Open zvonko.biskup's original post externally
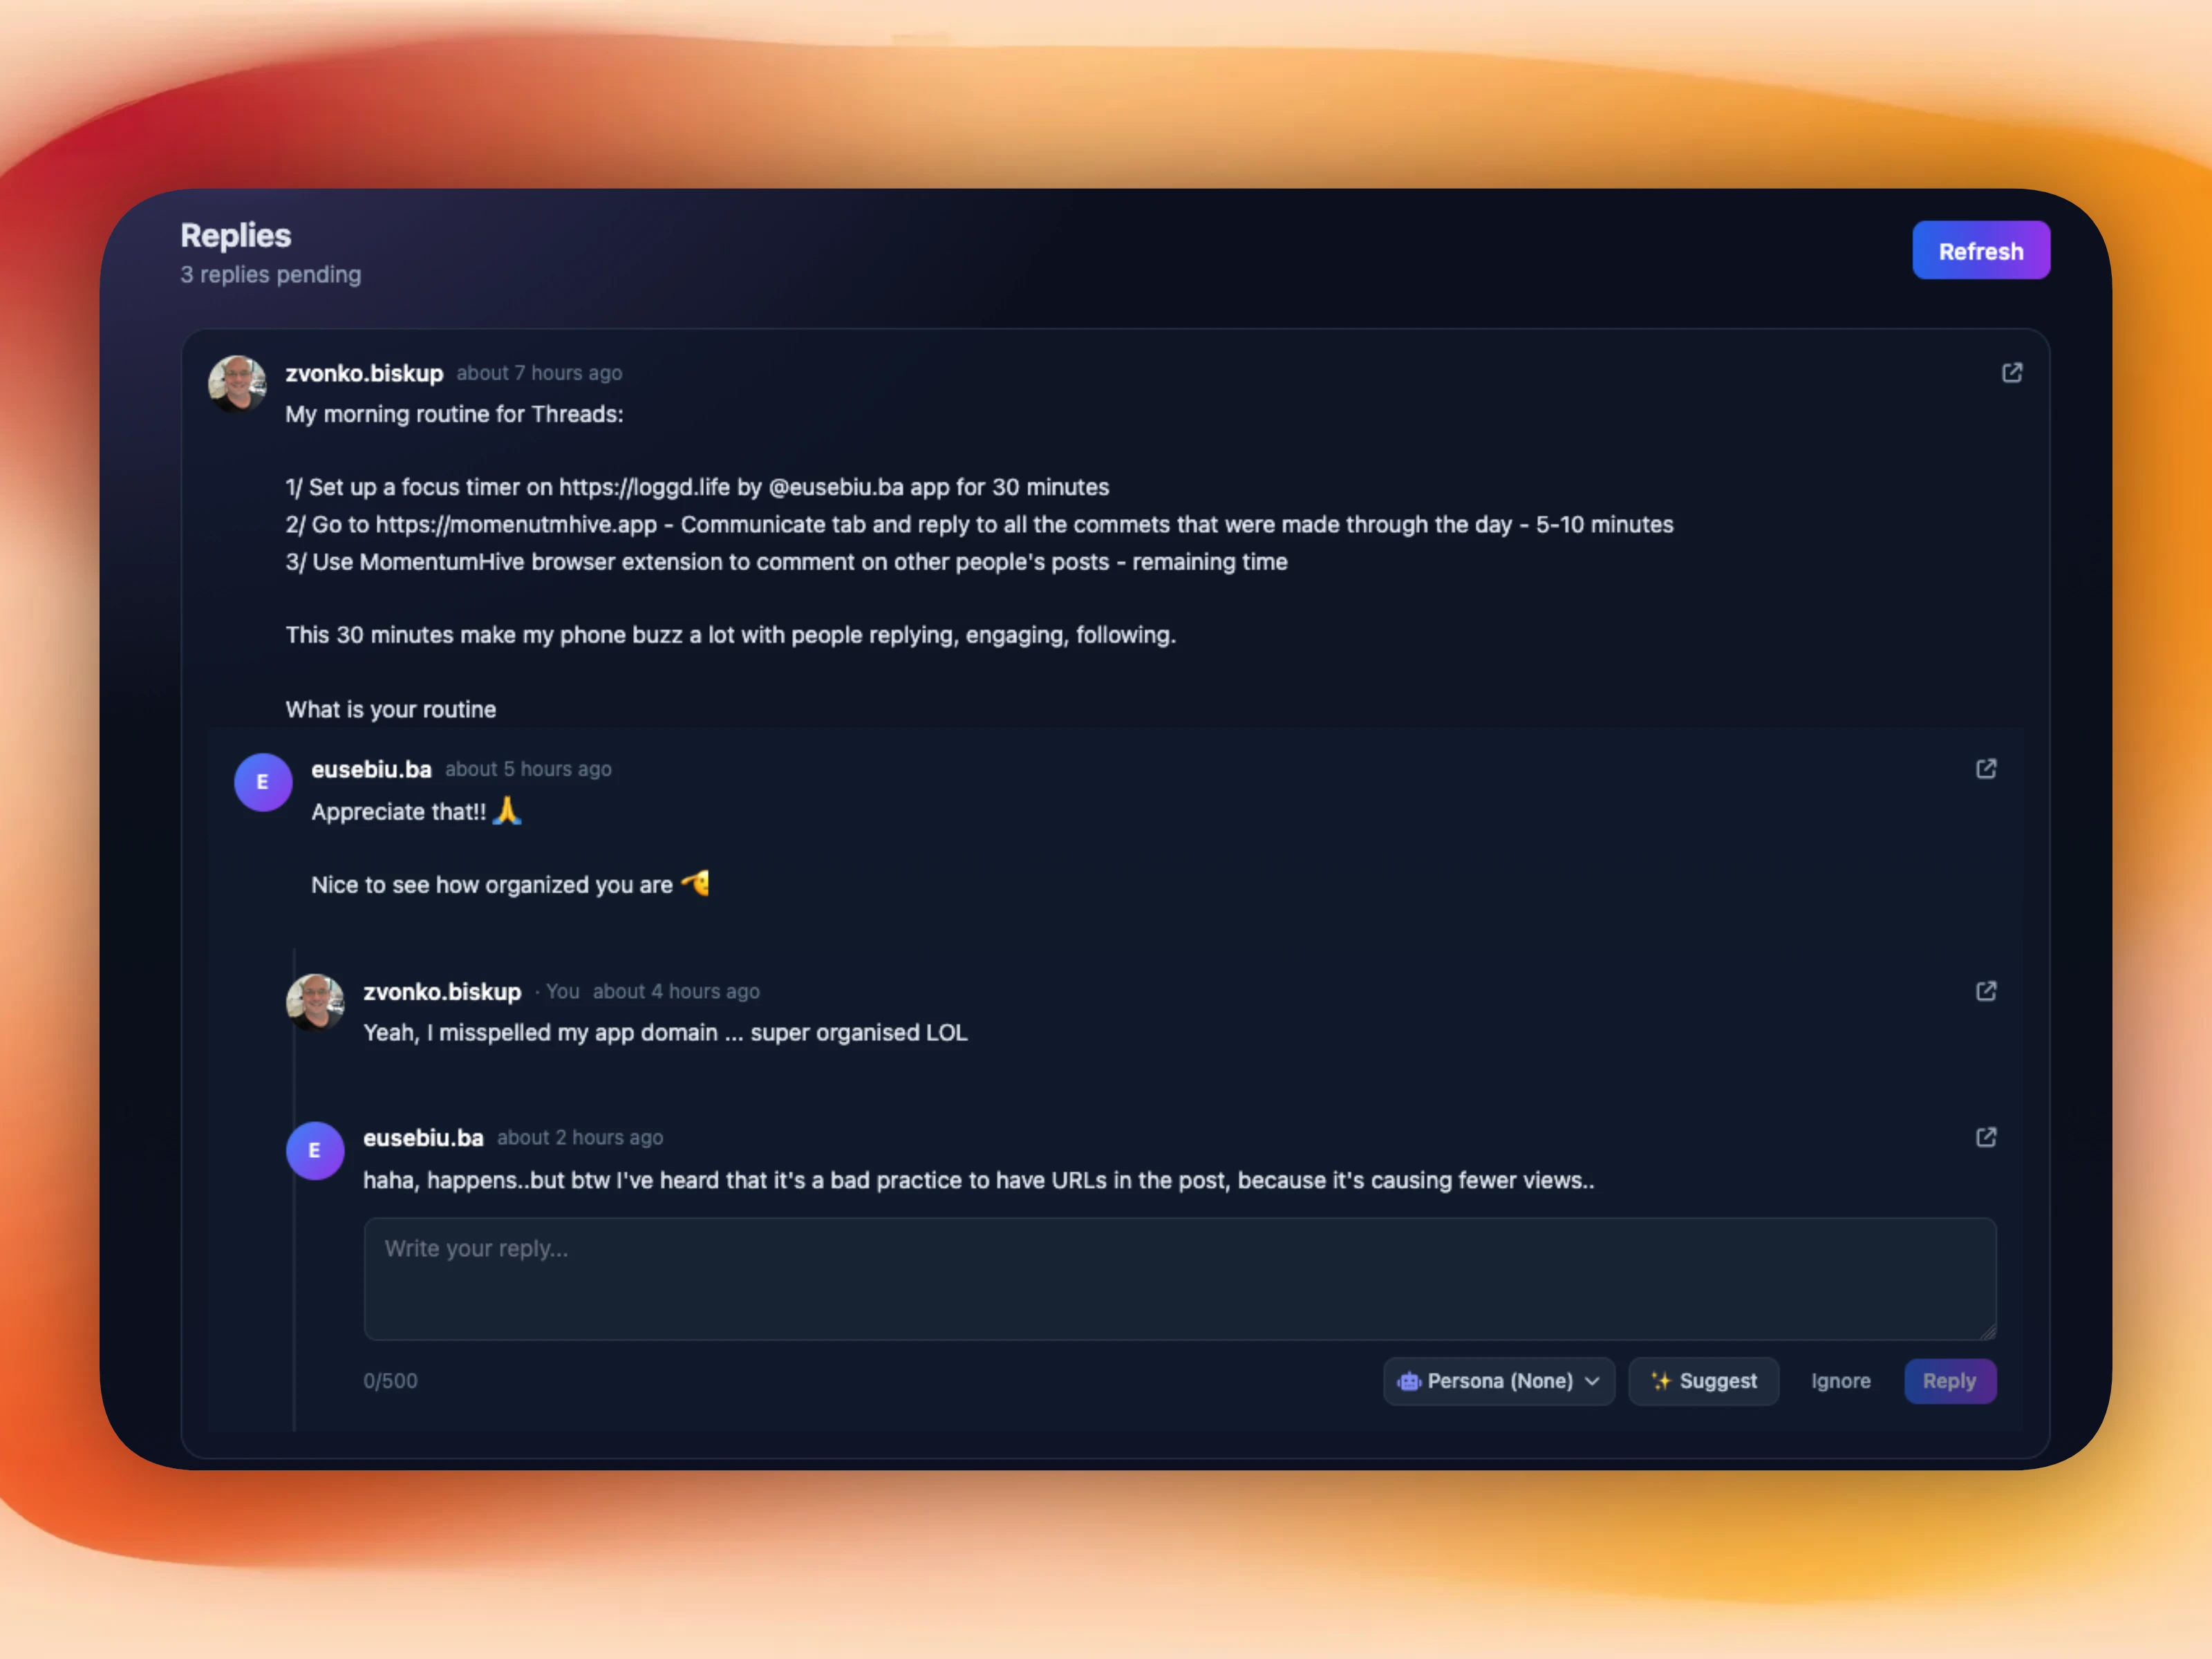2212x1659 pixels. pos(2012,373)
